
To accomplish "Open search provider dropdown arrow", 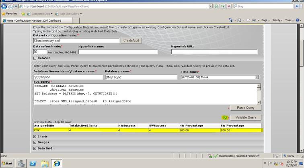I will (x=301, y=6).
